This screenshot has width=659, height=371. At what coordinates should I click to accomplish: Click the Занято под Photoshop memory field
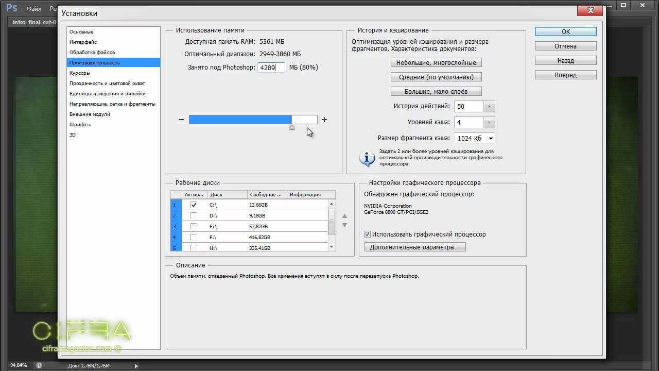point(271,67)
